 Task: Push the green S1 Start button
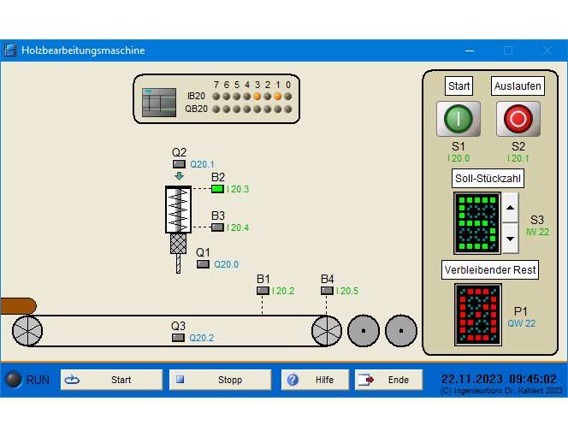pos(459,119)
